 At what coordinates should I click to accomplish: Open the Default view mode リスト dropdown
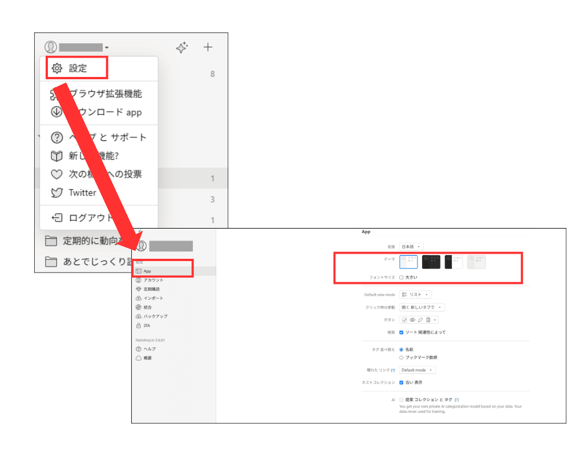pos(416,295)
